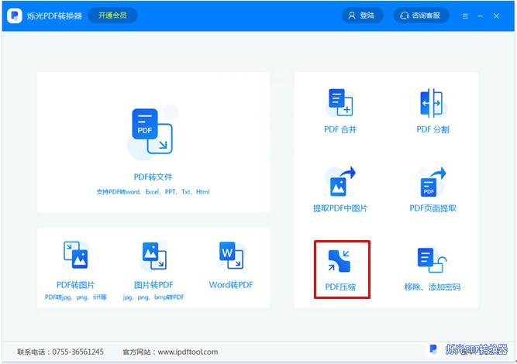Click the PDF转文件 label text

[x=153, y=177]
